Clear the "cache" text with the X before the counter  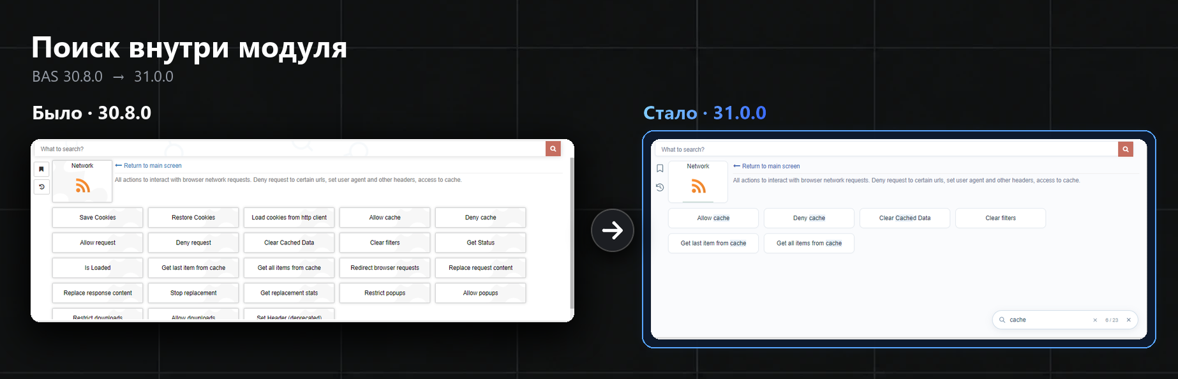1095,320
